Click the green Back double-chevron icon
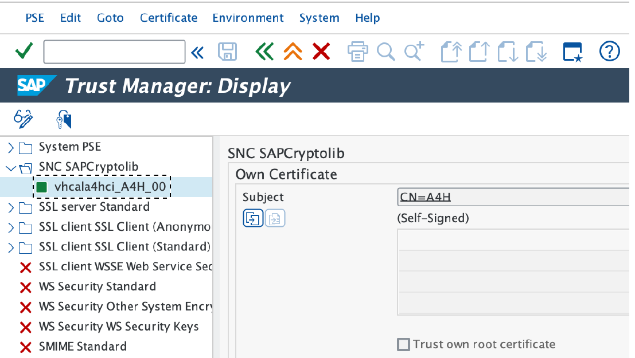The width and height of the screenshot is (635, 358). 264,52
